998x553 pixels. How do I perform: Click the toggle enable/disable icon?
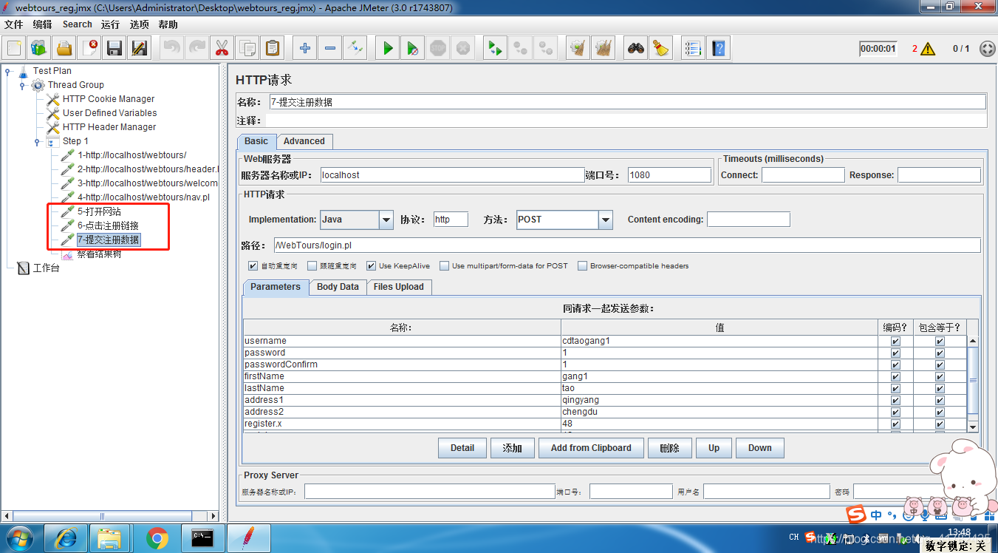click(x=355, y=49)
